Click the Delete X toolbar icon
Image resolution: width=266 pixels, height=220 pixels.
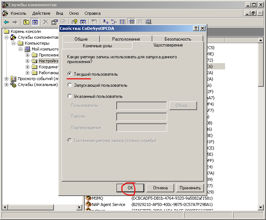click(46, 22)
